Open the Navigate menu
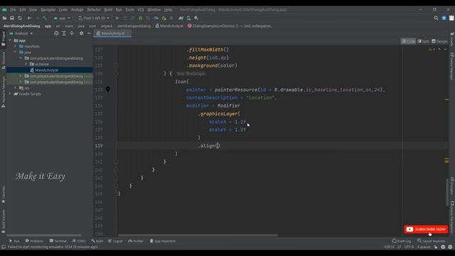The image size is (455, 256). coord(48,9)
